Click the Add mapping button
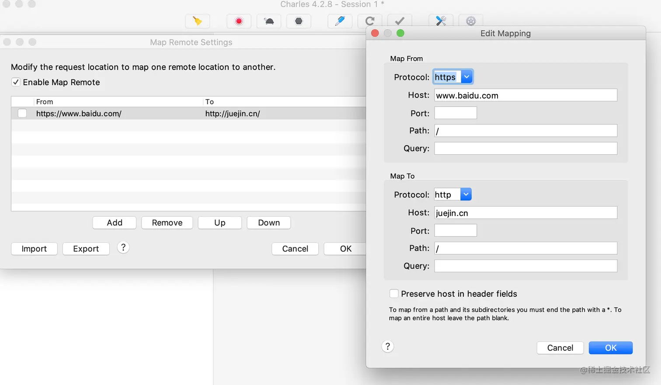Screen dimensions: 661x385 pyautogui.click(x=115, y=222)
